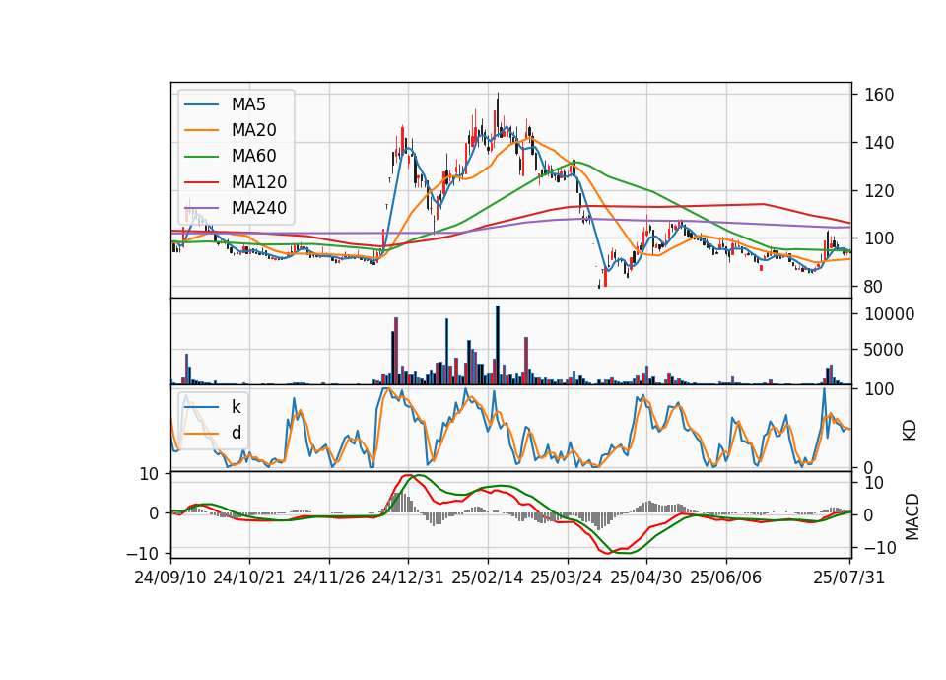Click the green MA60 legend line
The image size is (946, 680).
201,156
